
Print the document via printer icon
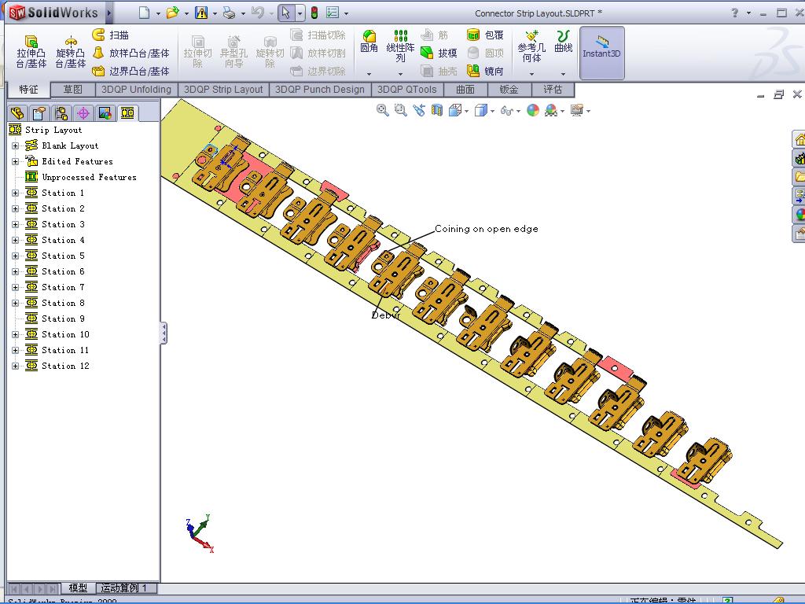[229, 13]
